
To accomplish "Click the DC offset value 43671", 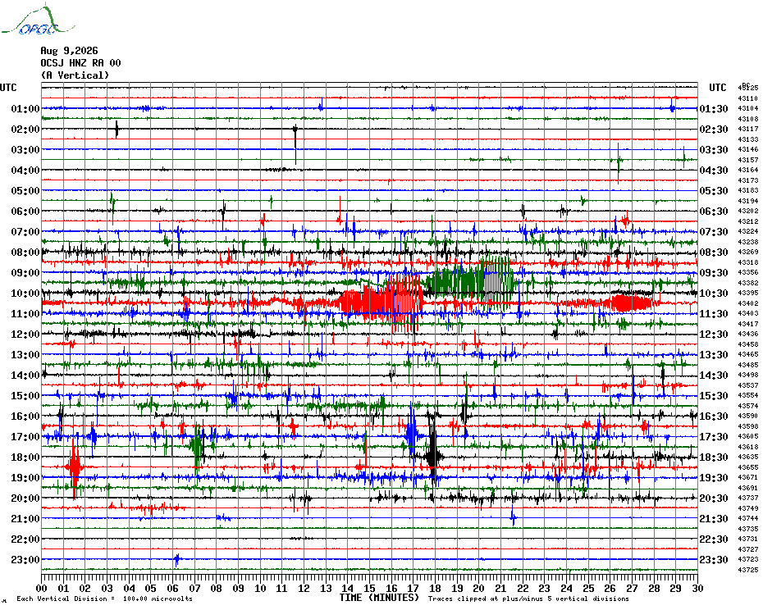I will click(x=748, y=478).
